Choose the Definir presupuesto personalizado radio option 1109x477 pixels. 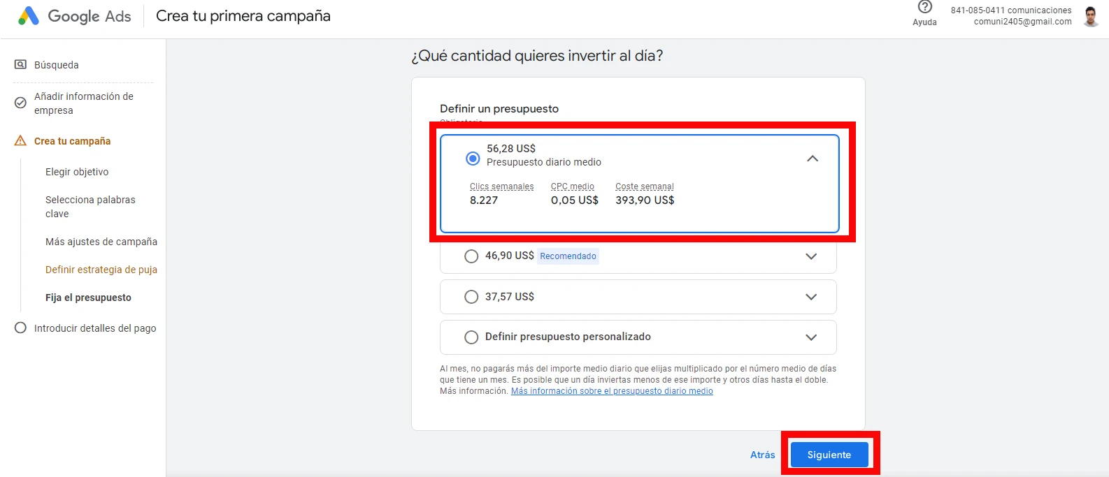[471, 337]
